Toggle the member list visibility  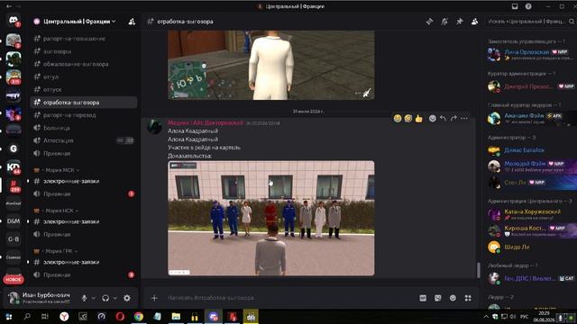pyautogui.click(x=475, y=22)
